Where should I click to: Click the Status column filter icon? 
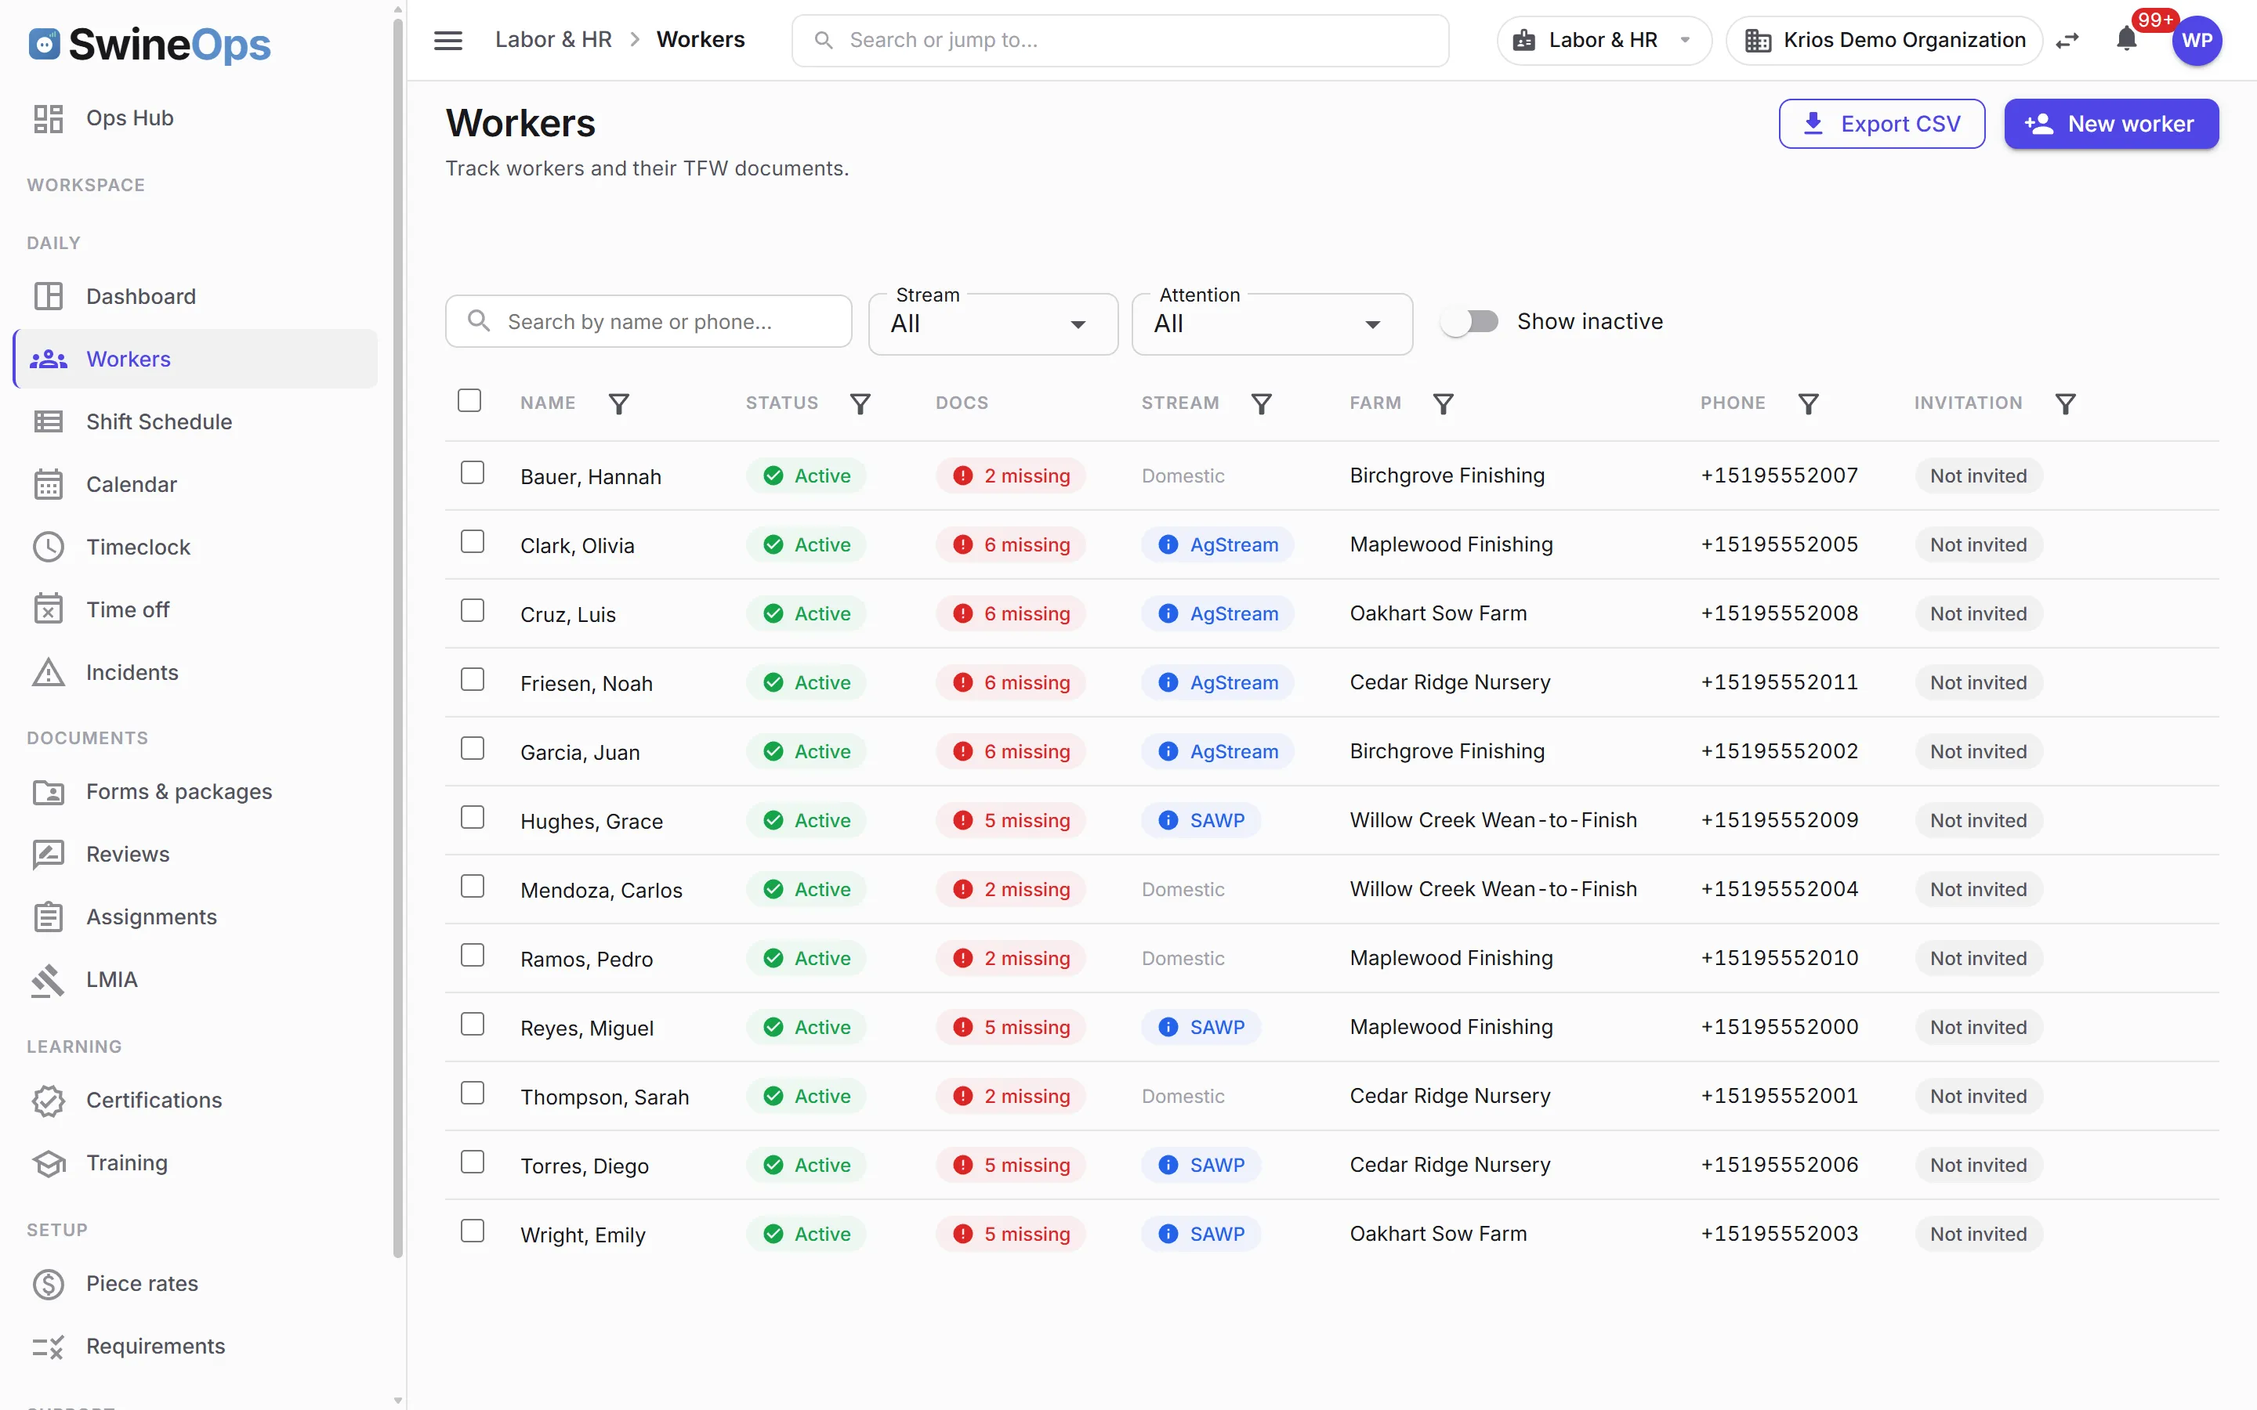point(860,403)
